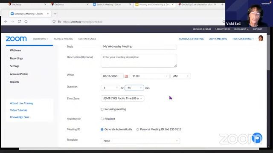Open Attend Live Training link
The height and width of the screenshot is (153, 273).
coord(21,103)
